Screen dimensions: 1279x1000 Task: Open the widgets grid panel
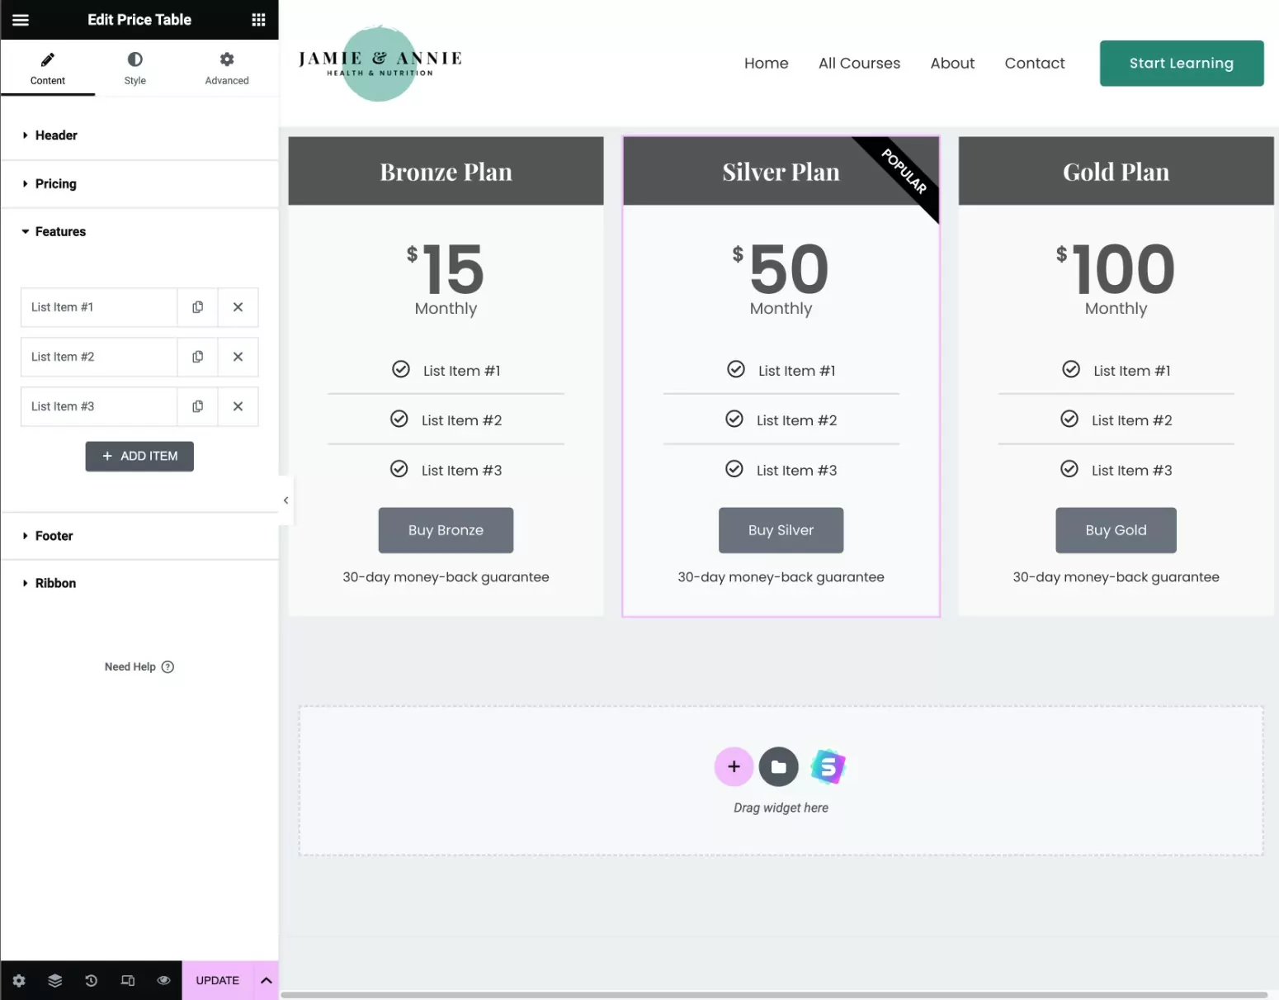(x=258, y=20)
